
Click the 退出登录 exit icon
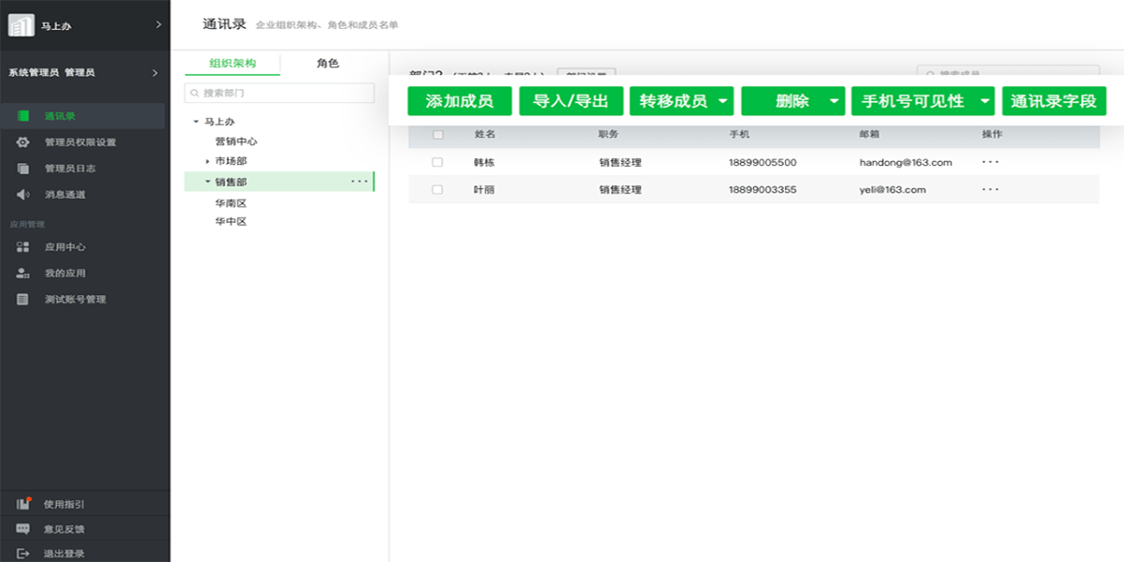23,554
